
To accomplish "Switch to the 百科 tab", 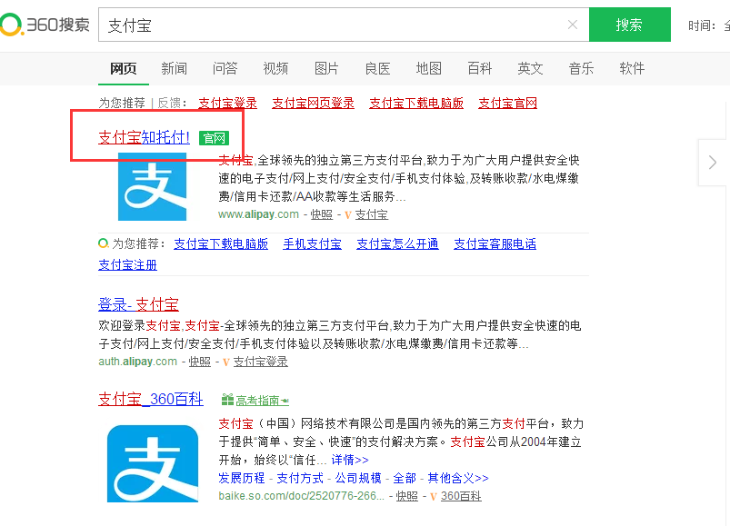I will point(479,69).
